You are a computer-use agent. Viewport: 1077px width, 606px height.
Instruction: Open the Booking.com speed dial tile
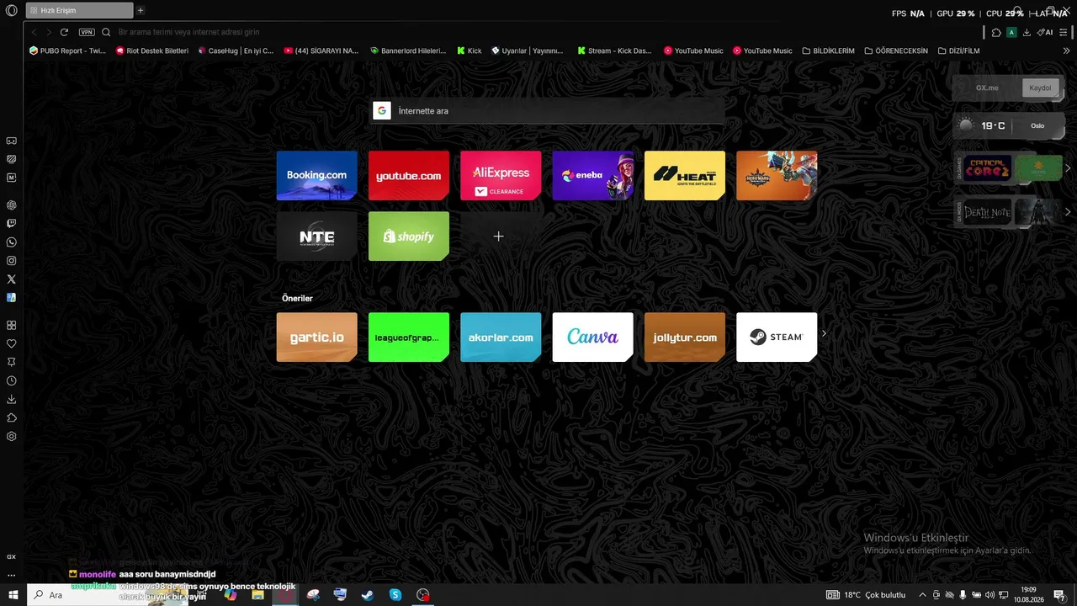tap(316, 175)
